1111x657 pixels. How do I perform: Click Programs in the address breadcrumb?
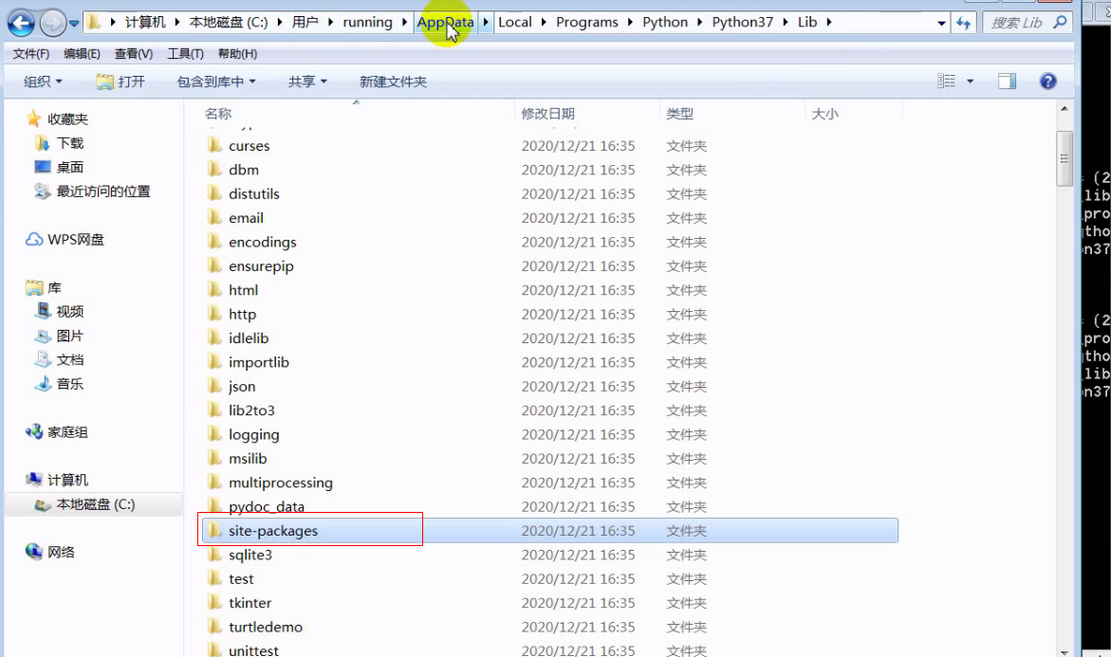click(586, 22)
